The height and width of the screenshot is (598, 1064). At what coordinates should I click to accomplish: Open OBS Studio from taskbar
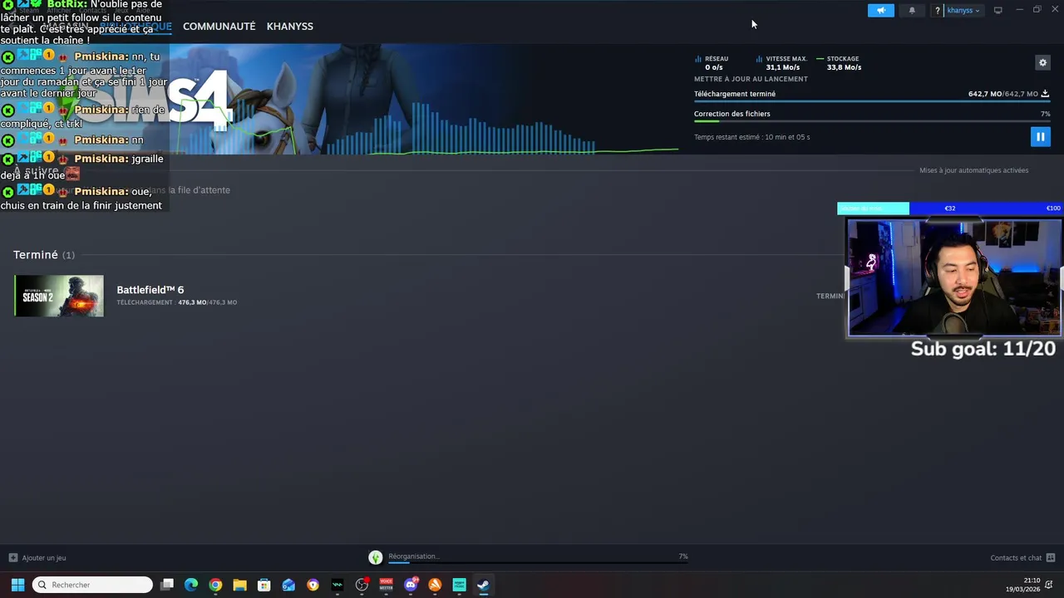362,585
